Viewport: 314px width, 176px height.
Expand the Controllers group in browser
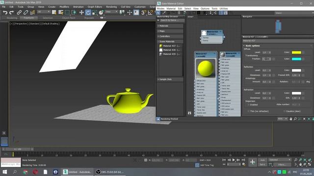(170, 36)
